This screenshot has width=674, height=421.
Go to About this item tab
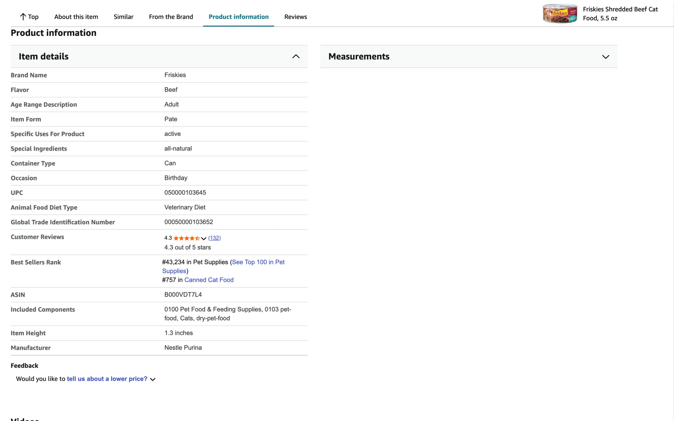click(76, 17)
